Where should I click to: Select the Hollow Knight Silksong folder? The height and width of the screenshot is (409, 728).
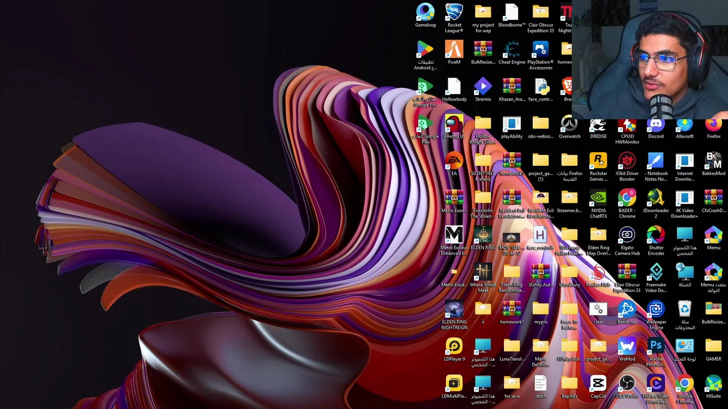coord(483,130)
